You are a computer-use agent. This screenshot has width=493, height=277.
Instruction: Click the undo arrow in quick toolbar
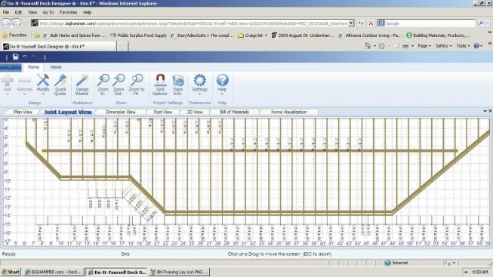click(x=24, y=57)
